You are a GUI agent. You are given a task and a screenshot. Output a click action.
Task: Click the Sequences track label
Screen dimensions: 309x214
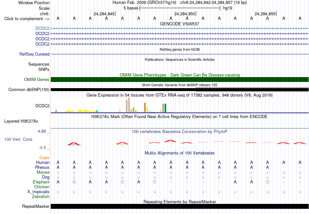pyautogui.click(x=39, y=64)
